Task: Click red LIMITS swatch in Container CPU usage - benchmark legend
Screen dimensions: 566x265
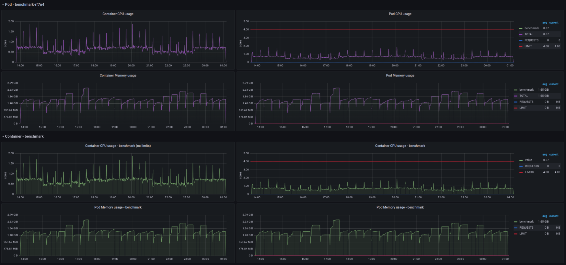Action: tap(521, 172)
